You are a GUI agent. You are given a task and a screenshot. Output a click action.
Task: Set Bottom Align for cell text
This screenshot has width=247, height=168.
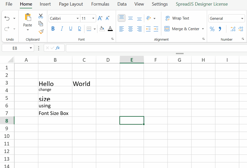click(x=139, y=19)
